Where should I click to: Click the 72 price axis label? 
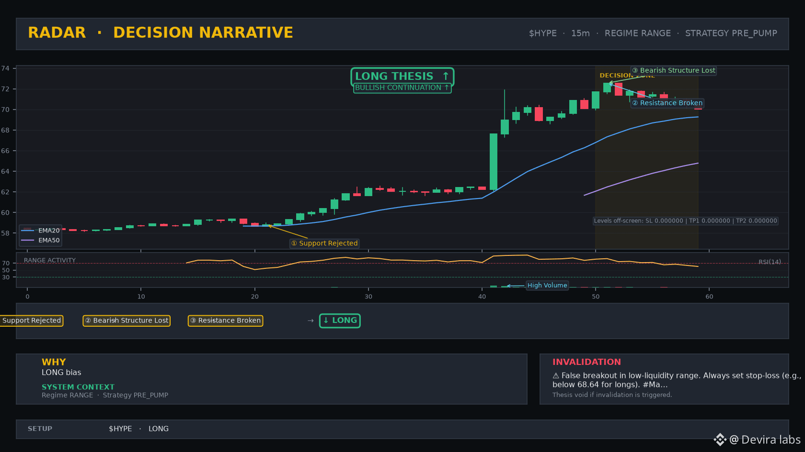pyautogui.click(x=5, y=89)
